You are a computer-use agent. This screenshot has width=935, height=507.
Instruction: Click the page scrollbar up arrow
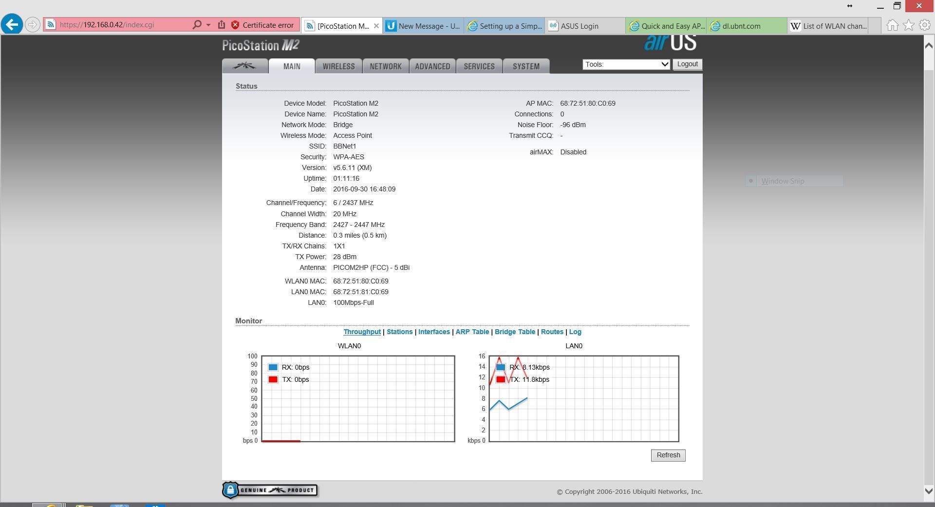point(928,45)
